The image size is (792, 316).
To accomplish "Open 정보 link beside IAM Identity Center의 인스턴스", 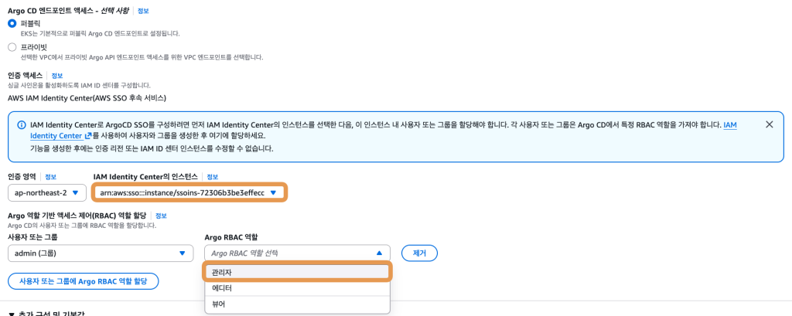I will tap(213, 177).
